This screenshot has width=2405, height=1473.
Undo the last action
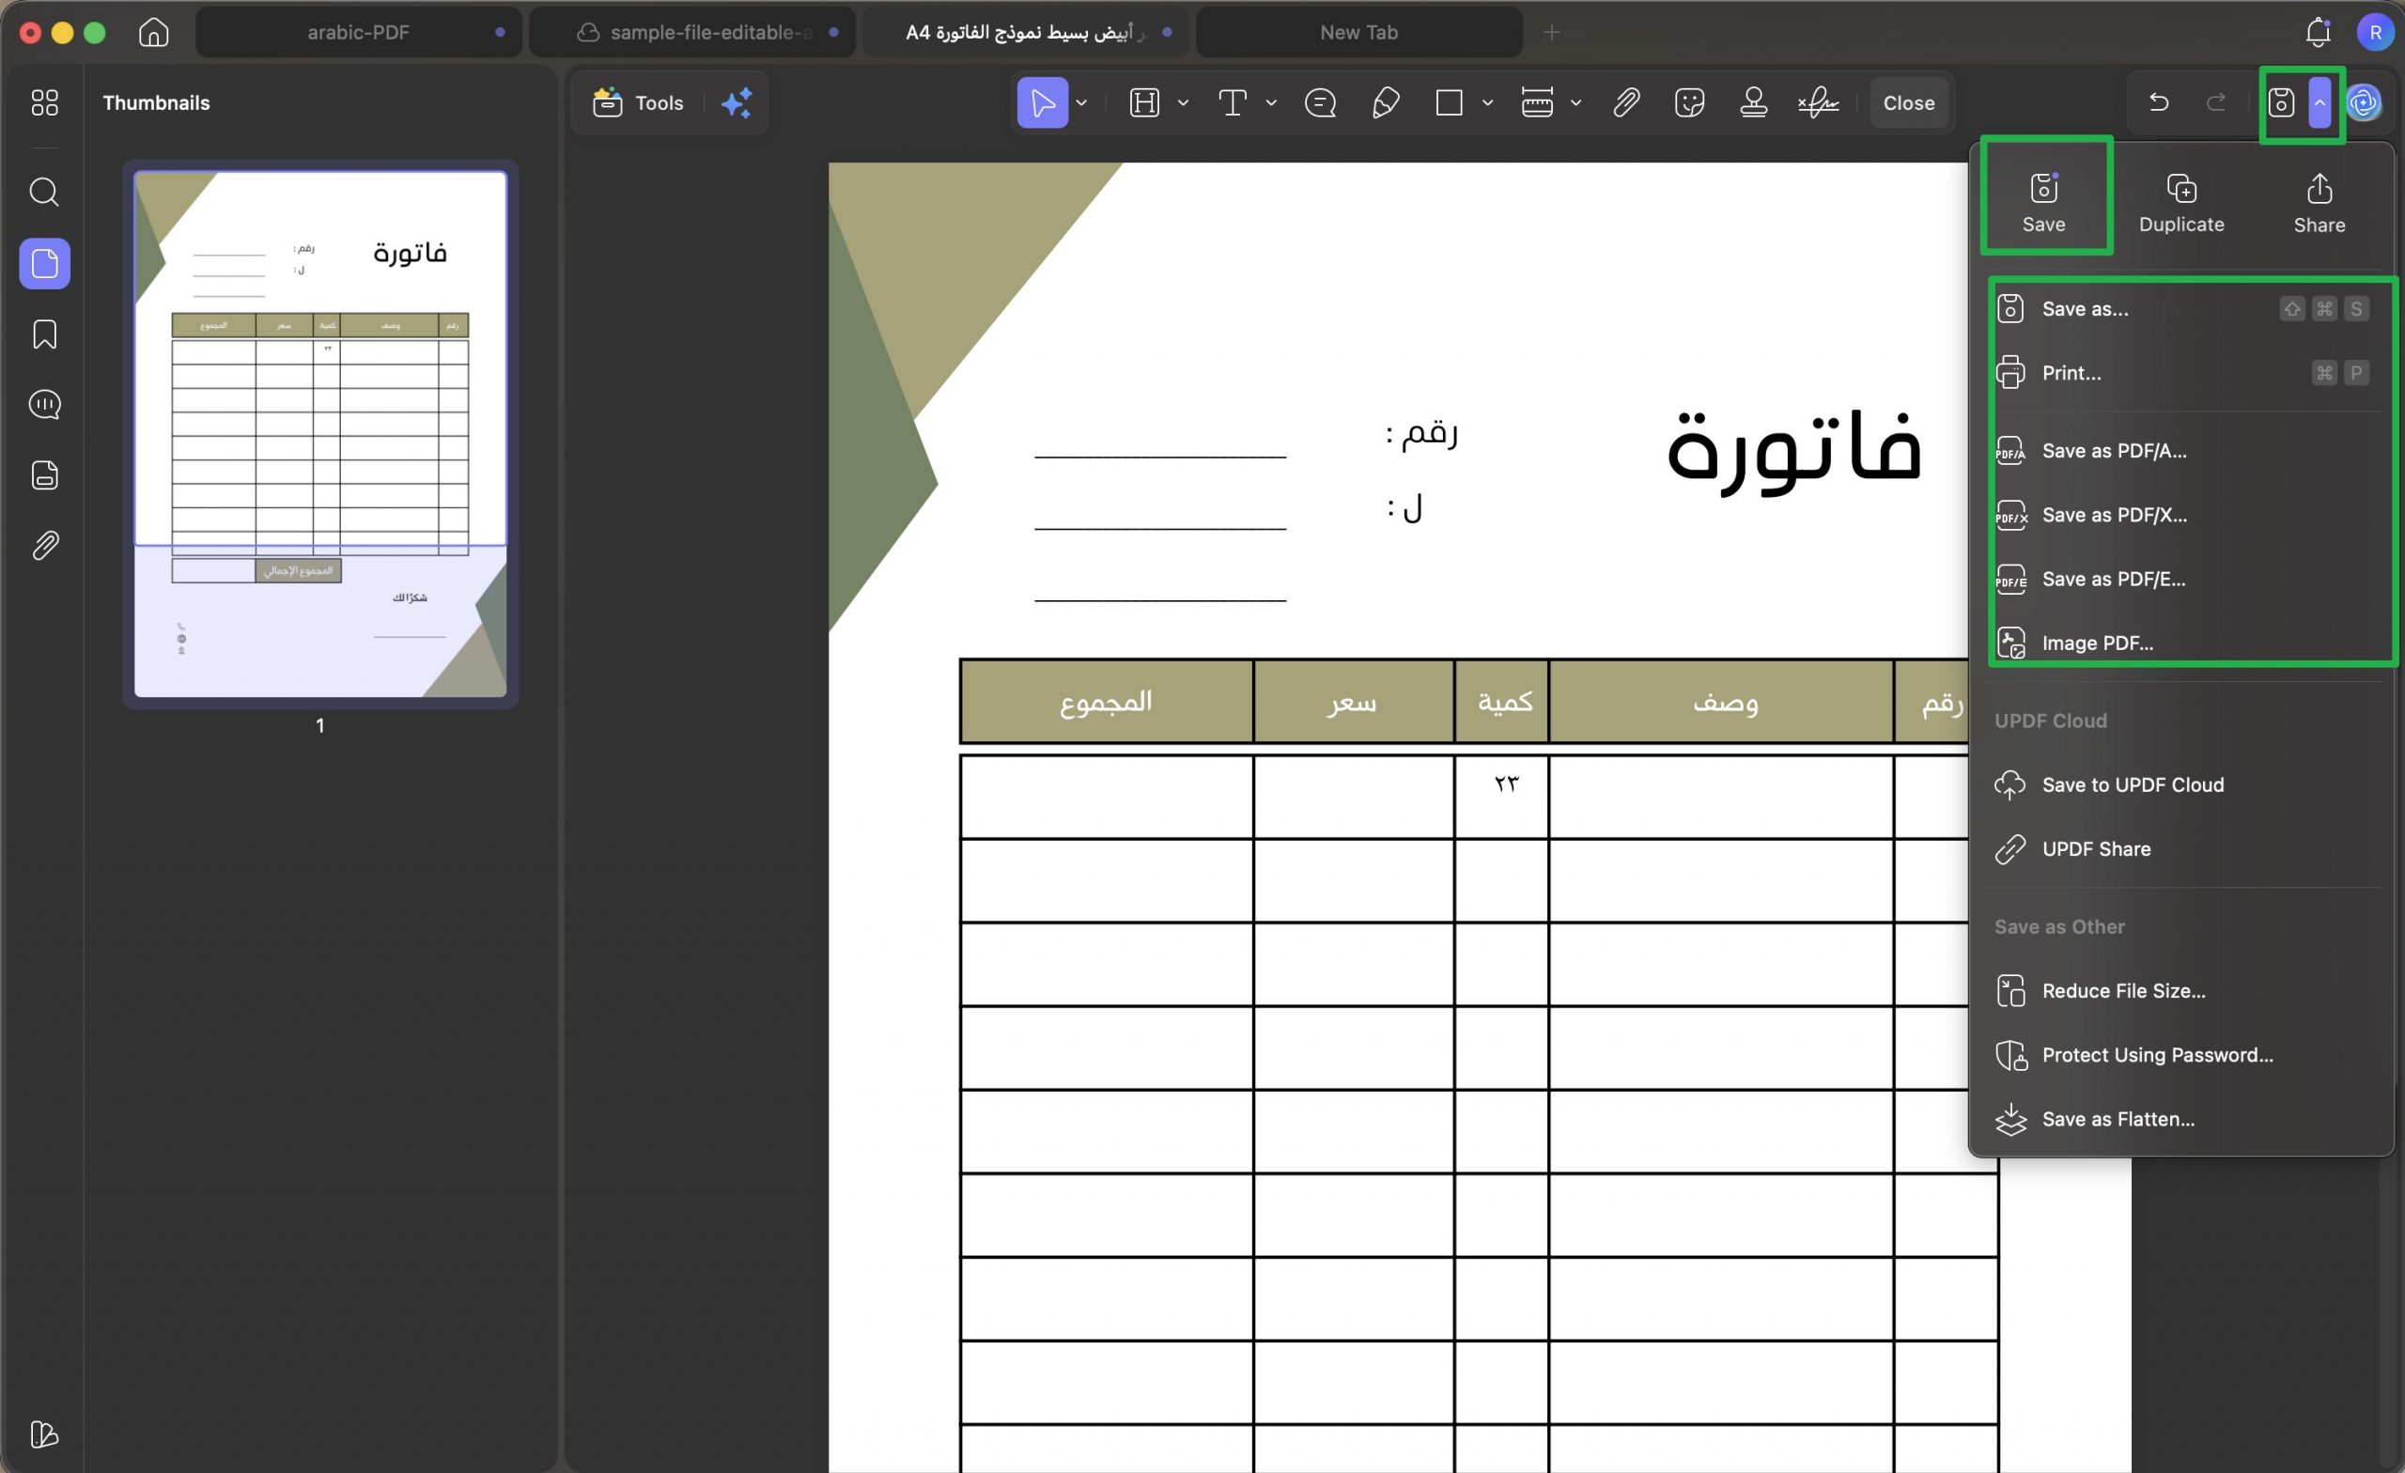2159,102
